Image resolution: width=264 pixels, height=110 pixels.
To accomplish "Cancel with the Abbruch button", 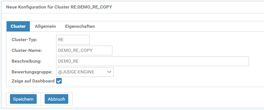I will pyautogui.click(x=56, y=99).
